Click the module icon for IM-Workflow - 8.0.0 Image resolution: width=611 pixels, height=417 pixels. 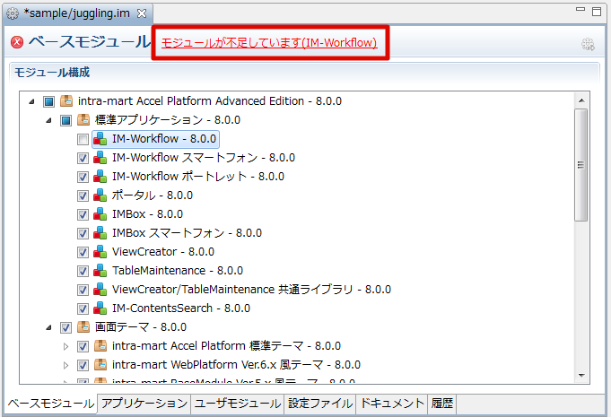[100, 139]
